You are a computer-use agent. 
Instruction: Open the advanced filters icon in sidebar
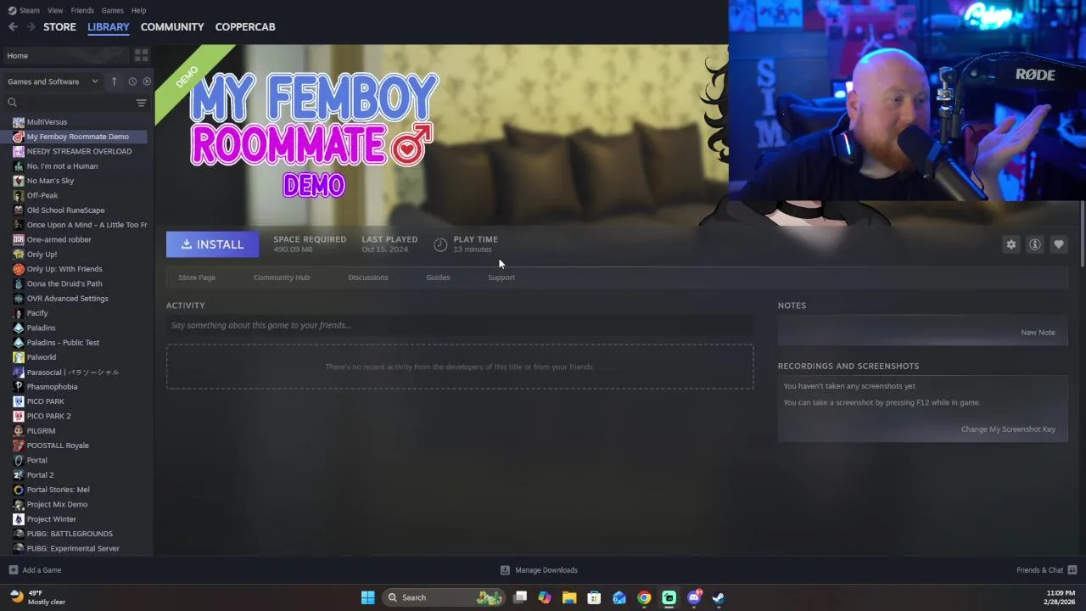pos(141,103)
